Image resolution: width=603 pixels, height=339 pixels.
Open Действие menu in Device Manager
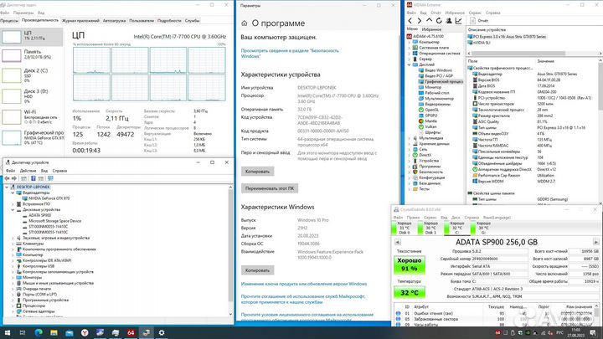pyautogui.click(x=28, y=171)
